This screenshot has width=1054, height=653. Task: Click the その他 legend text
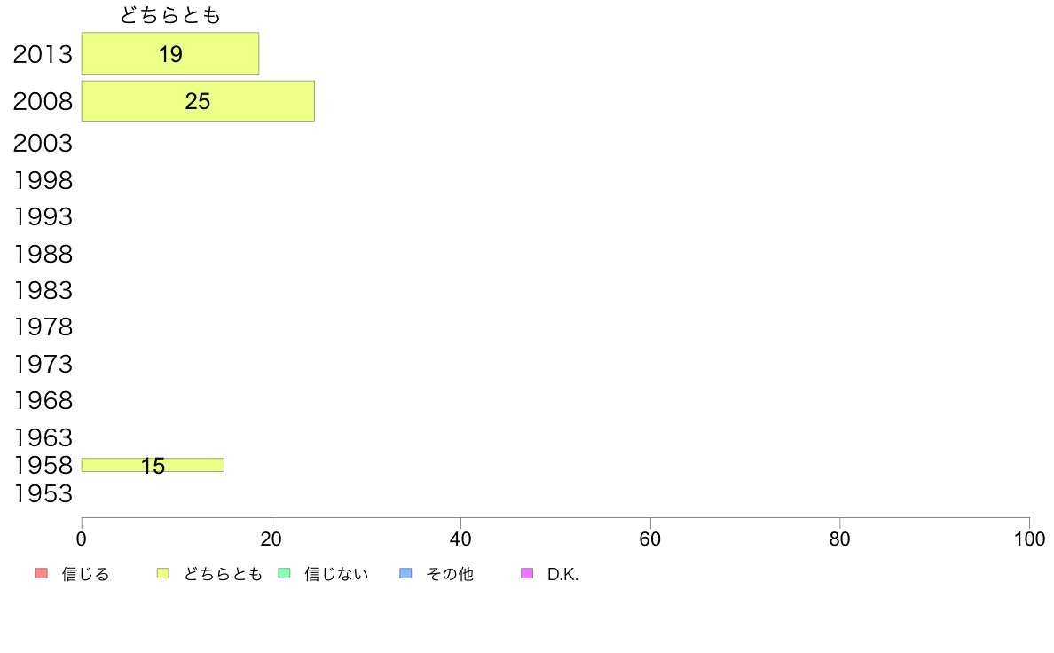point(450,574)
